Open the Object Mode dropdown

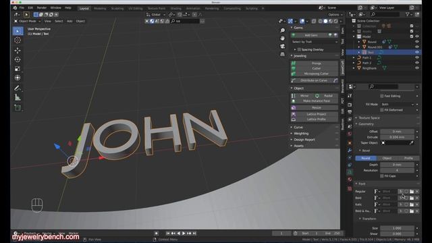27,21
